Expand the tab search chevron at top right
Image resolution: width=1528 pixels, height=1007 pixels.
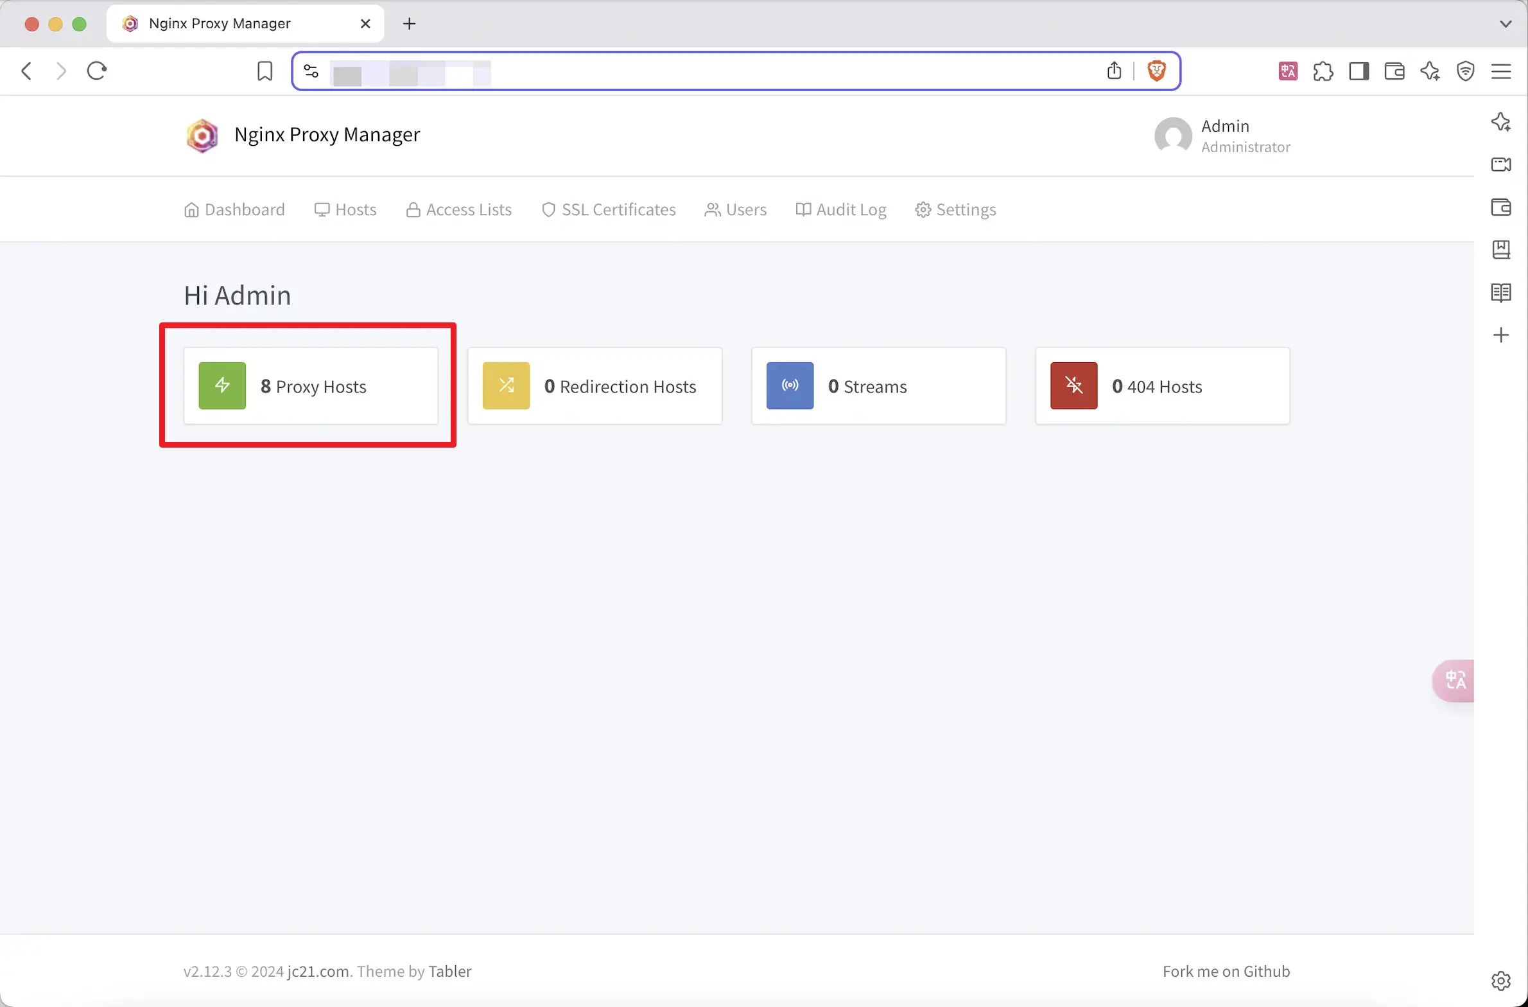1506,24
